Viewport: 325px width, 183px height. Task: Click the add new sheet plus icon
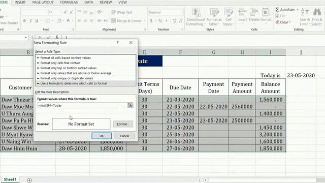coord(29,180)
